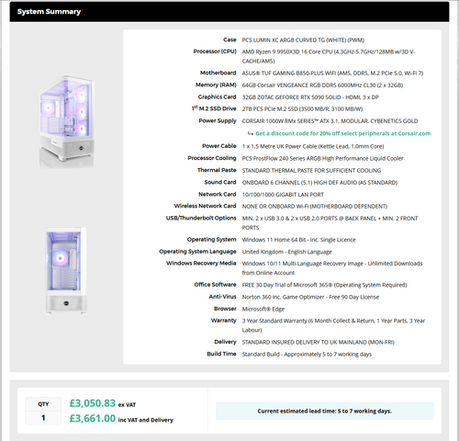Select the 1.5 Metre UK Power Cable text
This screenshot has width=459, height=441.
313,146
